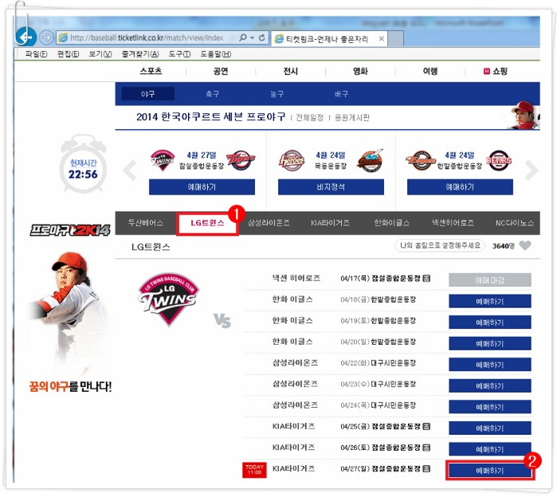Click stadium info icon beside 04/17 잠실종합운동장
This screenshot has width=557, height=497.
tap(426, 278)
